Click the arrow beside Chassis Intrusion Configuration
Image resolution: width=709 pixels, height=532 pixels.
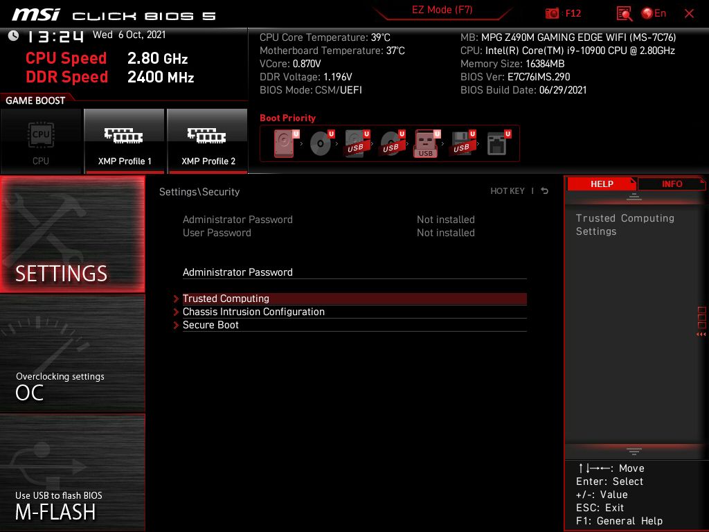point(177,312)
